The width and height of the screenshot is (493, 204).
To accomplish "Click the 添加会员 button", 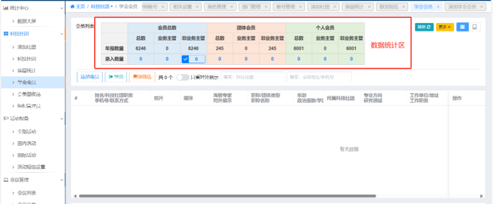I will (x=90, y=77).
